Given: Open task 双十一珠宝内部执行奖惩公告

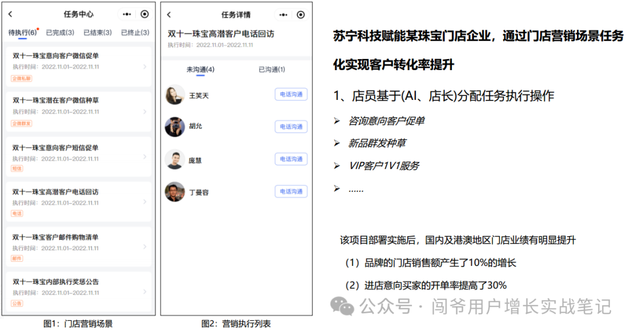Looking at the screenshot, I should click(78, 292).
